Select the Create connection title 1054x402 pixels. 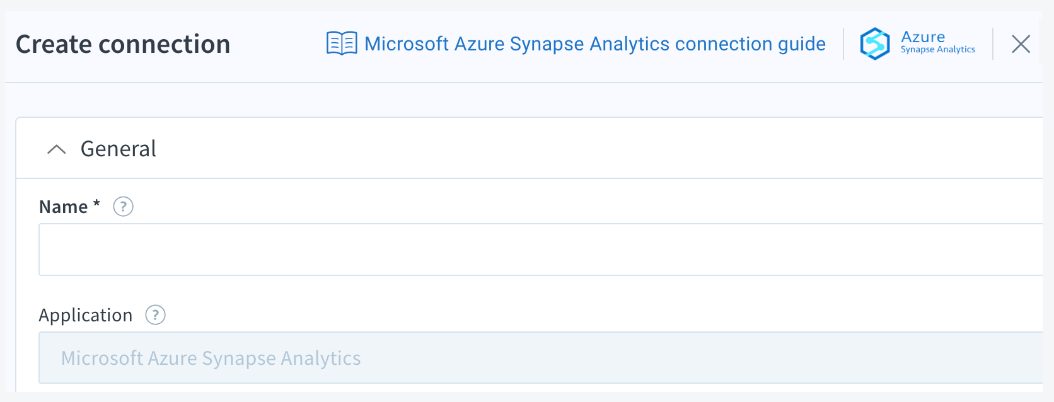click(122, 43)
